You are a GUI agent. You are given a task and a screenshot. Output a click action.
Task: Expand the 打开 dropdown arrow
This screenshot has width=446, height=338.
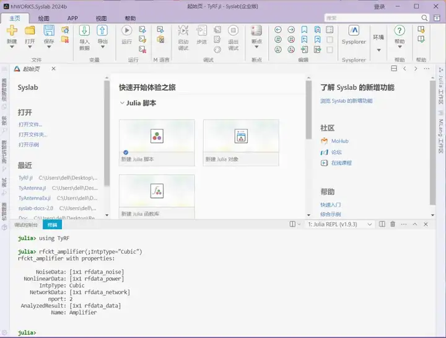click(x=30, y=47)
